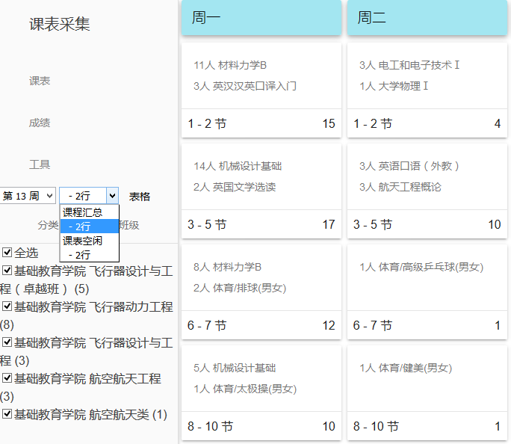Uncheck 飞行器设计与工程（卓越班）(5) checkbox
The image size is (511, 444).
click(7, 271)
